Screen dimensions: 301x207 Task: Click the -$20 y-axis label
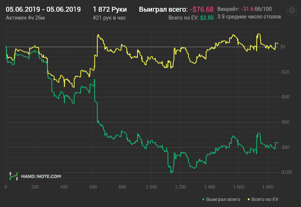tap(285, 72)
